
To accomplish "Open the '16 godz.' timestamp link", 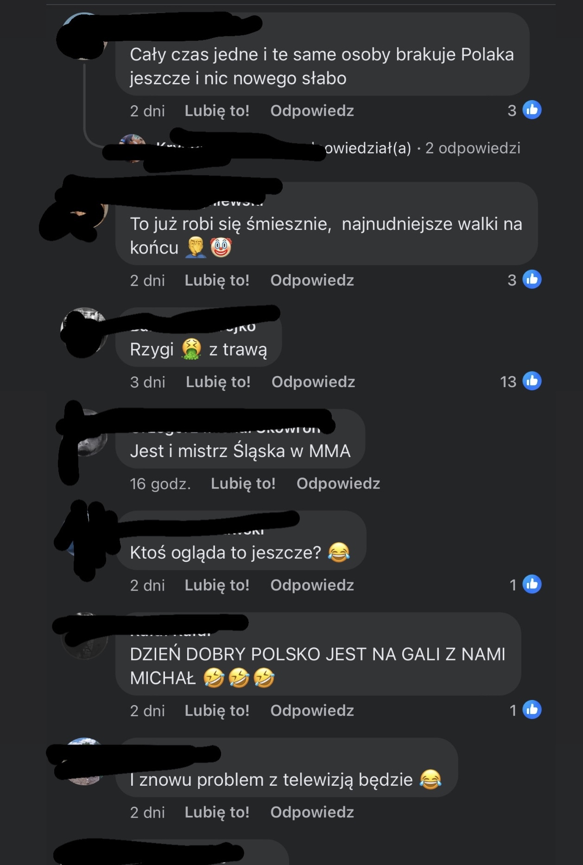I will click(160, 483).
